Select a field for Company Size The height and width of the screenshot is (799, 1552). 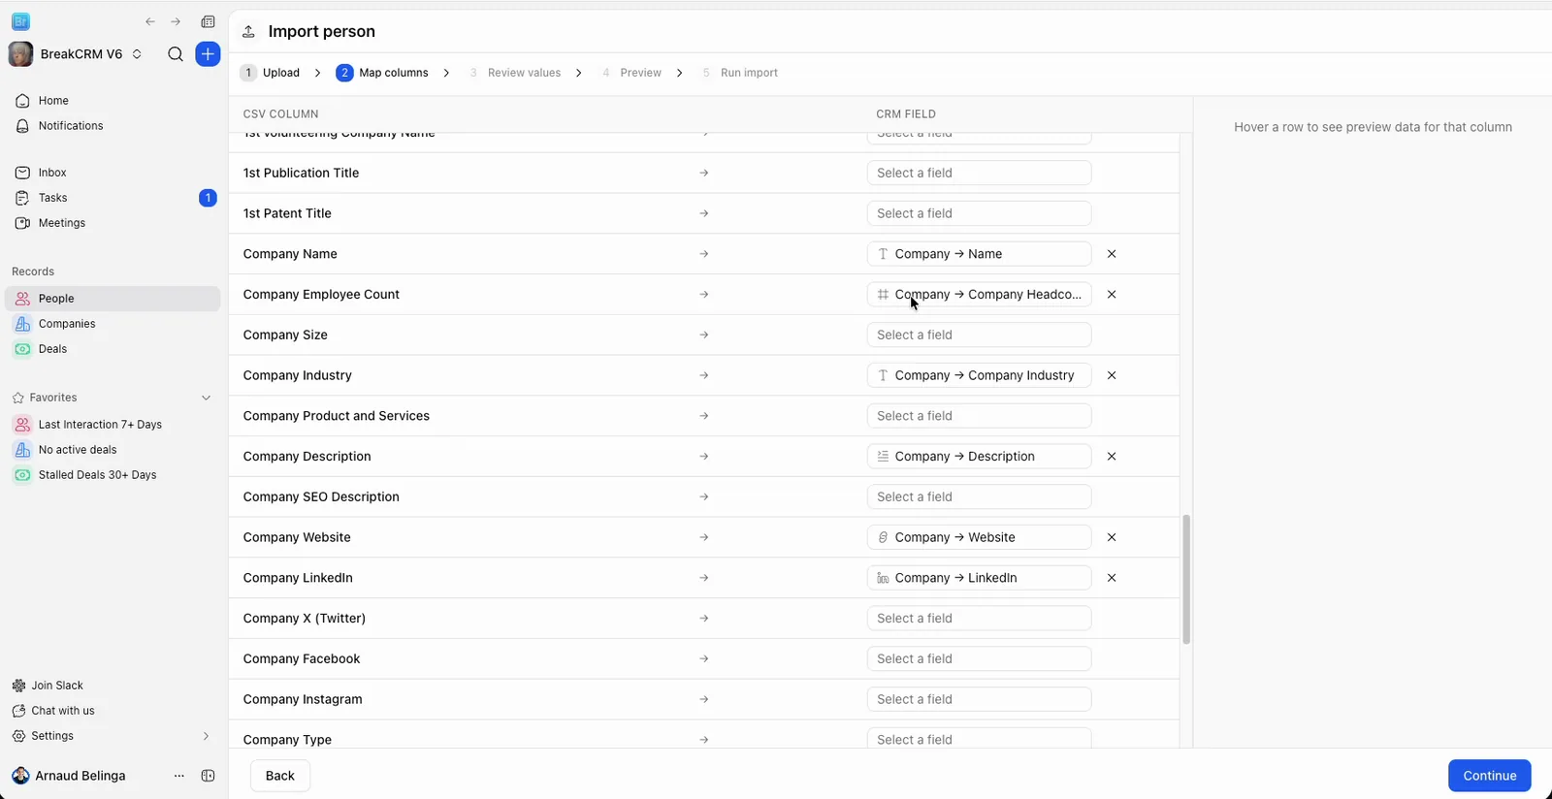coord(979,336)
